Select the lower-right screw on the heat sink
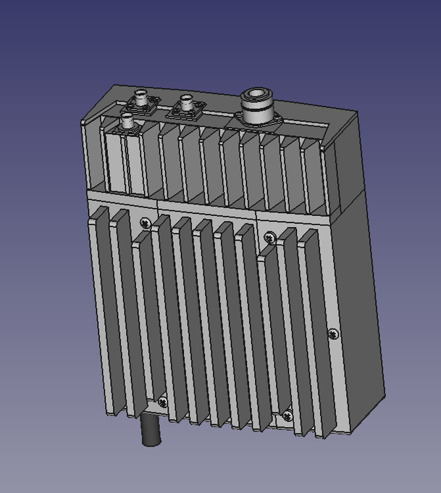 tap(287, 416)
